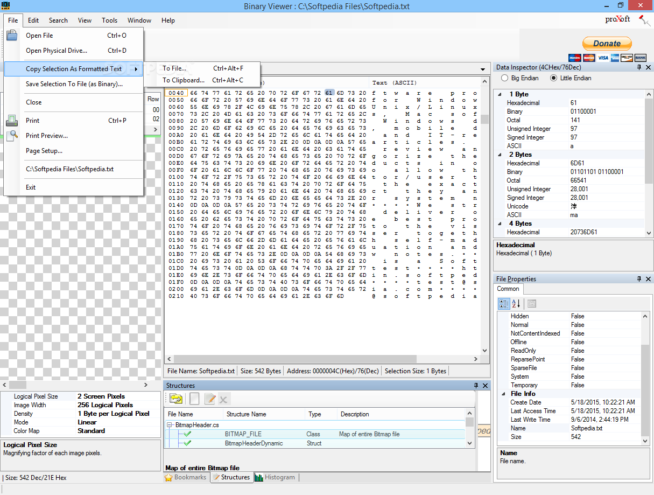Viewport: 654px width, 495px height.
Task: Click Page Setup... menu entry
Action: (74, 151)
